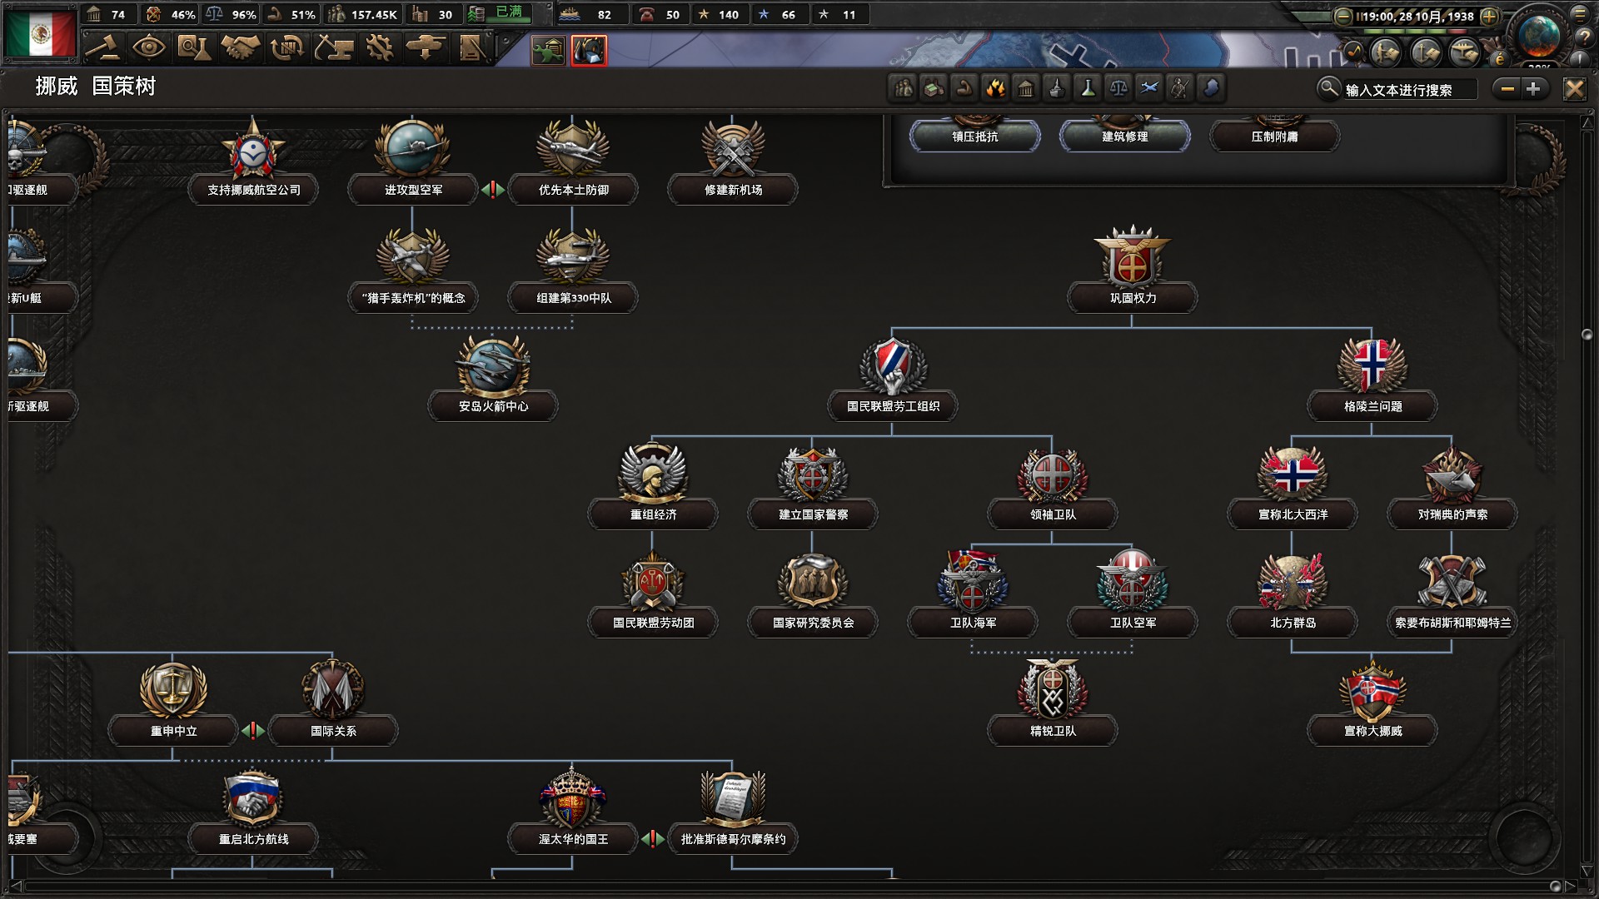Click the 宣称大挪威 focus icon
The height and width of the screenshot is (899, 1599).
click(x=1372, y=690)
